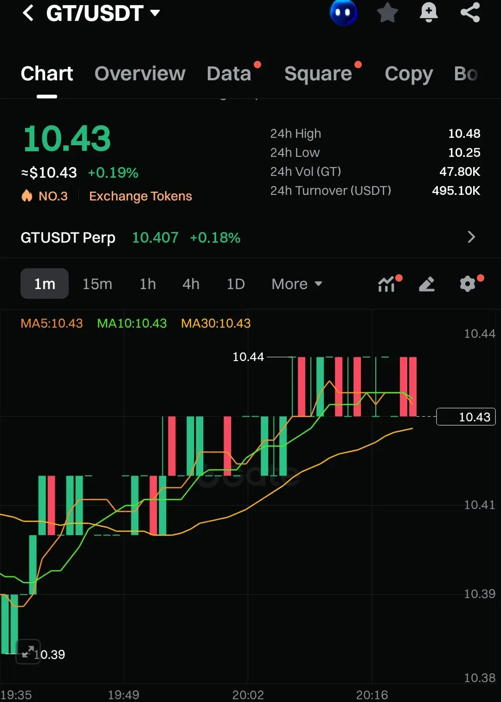Tap the MA10:10.43 indicator label
Image resolution: width=501 pixels, height=702 pixels.
click(132, 323)
